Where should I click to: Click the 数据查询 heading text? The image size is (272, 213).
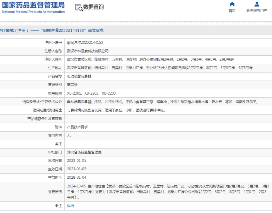pos(93,7)
